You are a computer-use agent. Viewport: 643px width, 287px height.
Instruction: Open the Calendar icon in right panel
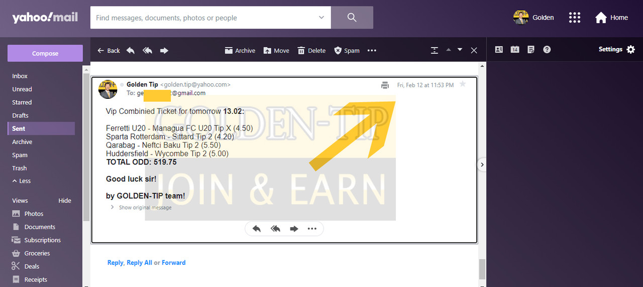515,50
